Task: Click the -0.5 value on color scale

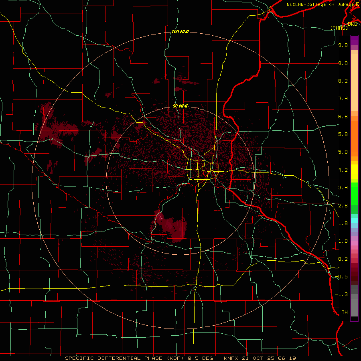Action: (341, 277)
